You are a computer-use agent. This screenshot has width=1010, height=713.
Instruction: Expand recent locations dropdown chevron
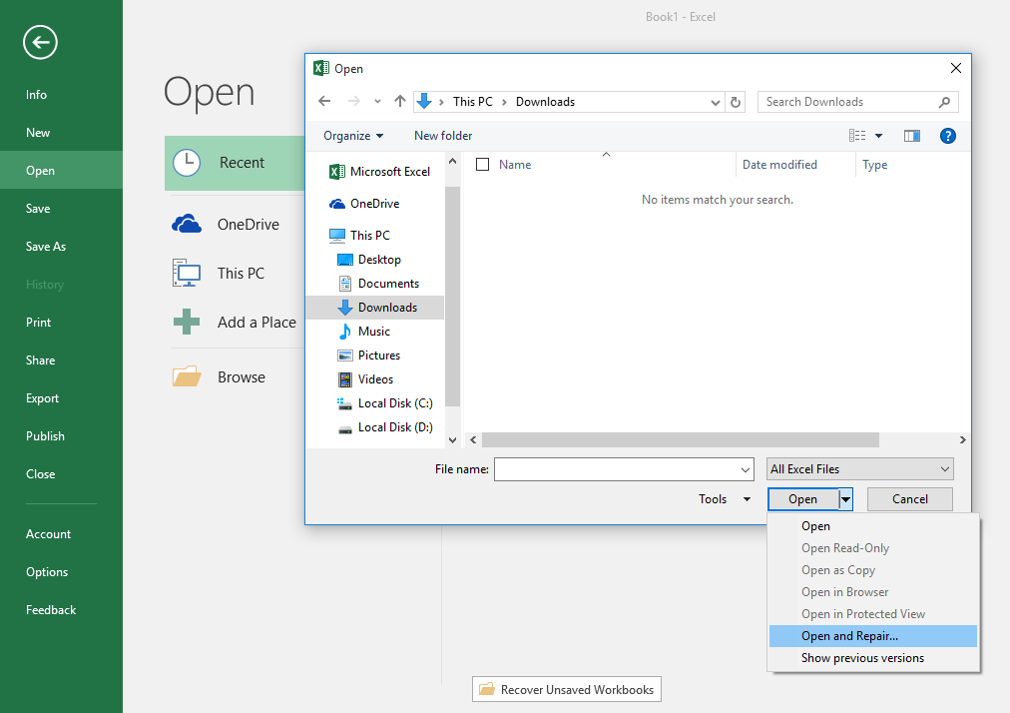377,101
